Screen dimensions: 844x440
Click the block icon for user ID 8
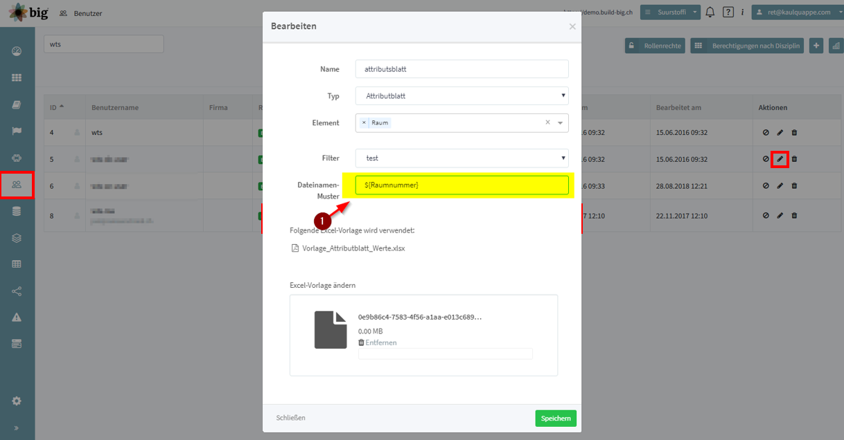766,216
